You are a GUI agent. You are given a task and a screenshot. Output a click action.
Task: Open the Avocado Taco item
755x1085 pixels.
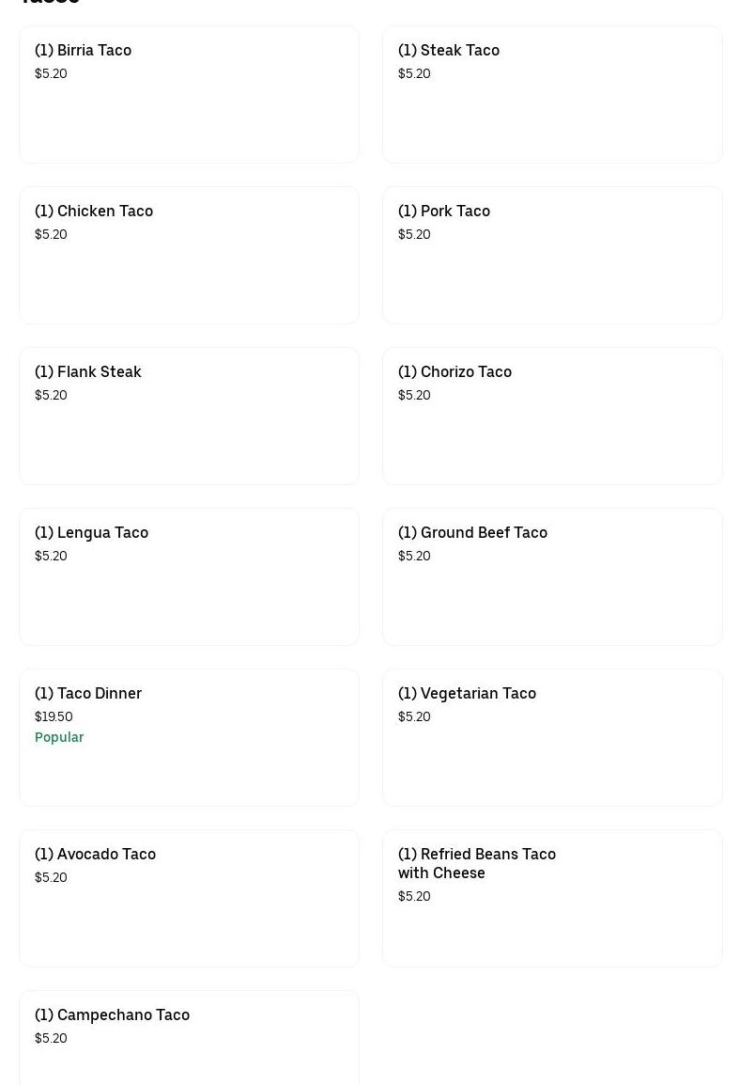(189, 898)
